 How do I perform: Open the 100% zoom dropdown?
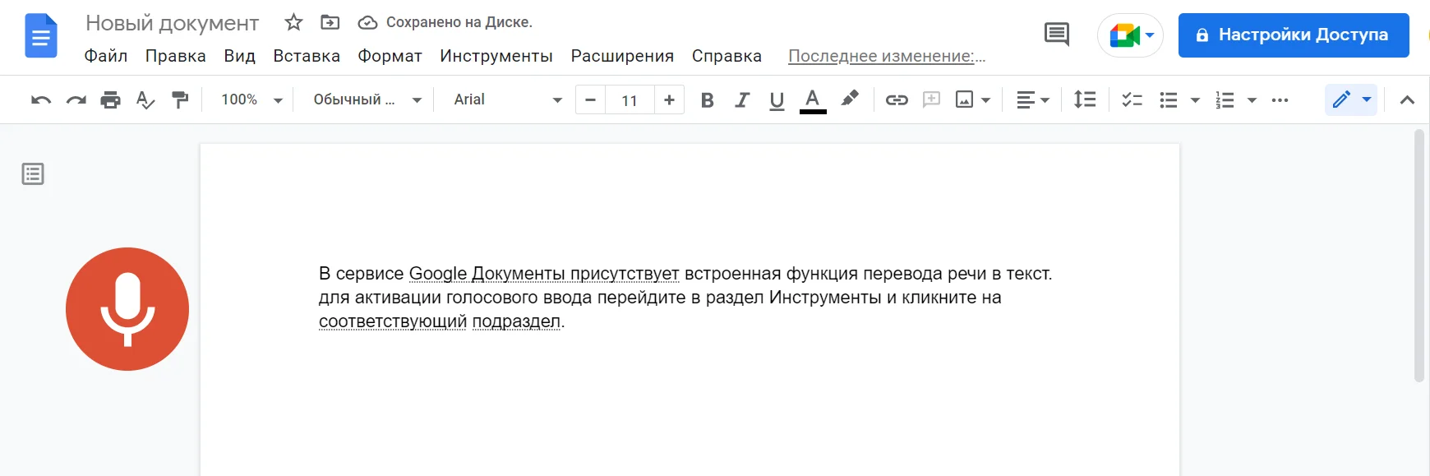pos(251,100)
